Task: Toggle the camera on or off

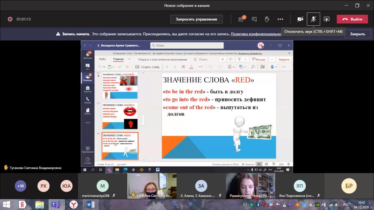Action: 300,19
